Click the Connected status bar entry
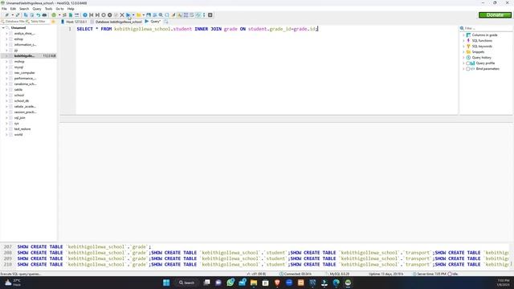Viewport: 514px width, 289px height. 296,274
